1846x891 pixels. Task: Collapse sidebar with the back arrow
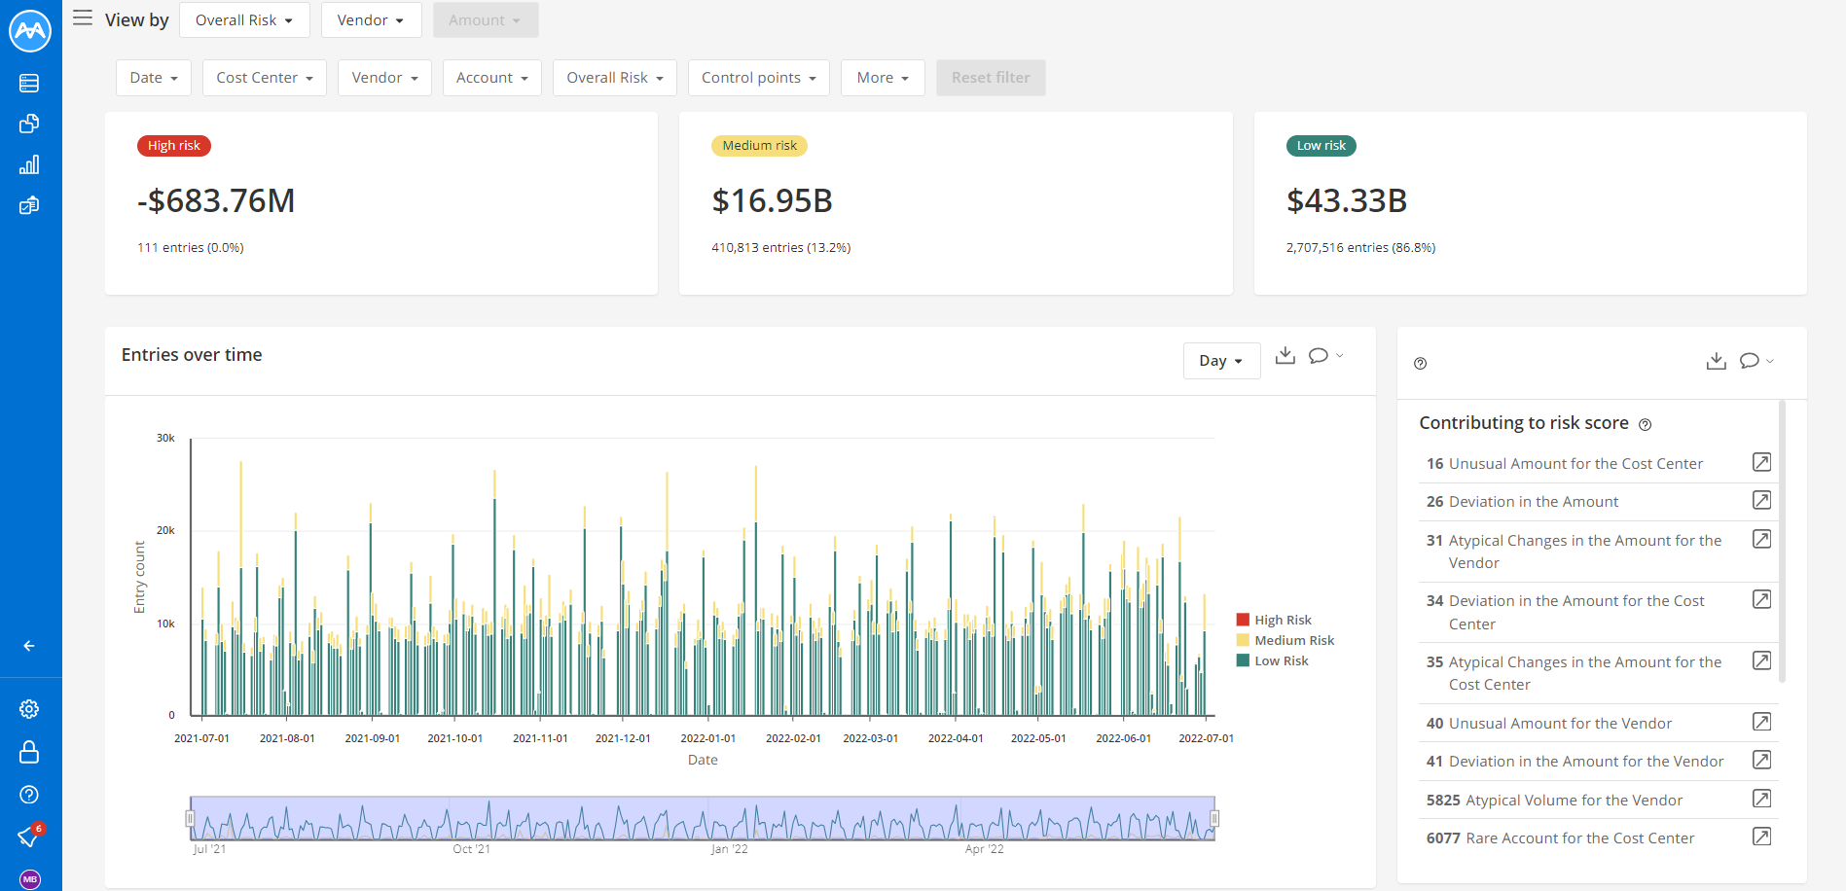pyautogui.click(x=29, y=646)
